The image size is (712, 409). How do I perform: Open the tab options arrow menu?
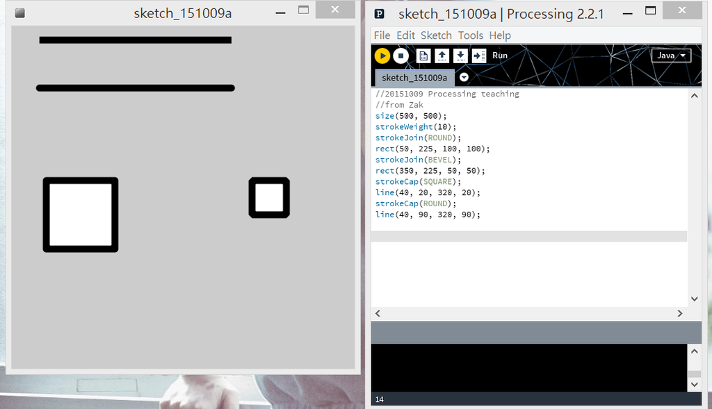(x=464, y=77)
